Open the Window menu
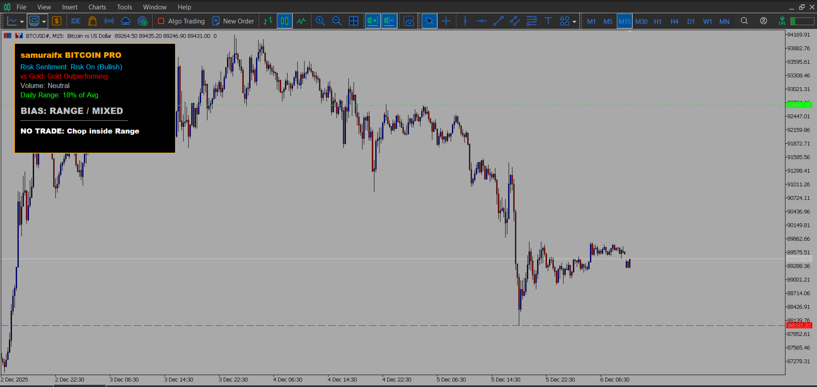This screenshot has width=817, height=387. click(x=155, y=7)
